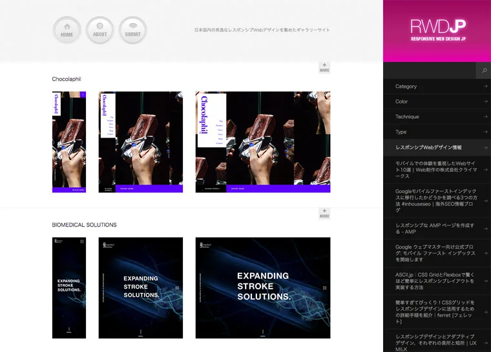
Task: Open Google ウェブマスター向け公式ブログ article
Action: click(x=437, y=253)
